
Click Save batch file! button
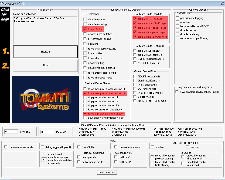tap(107, 172)
